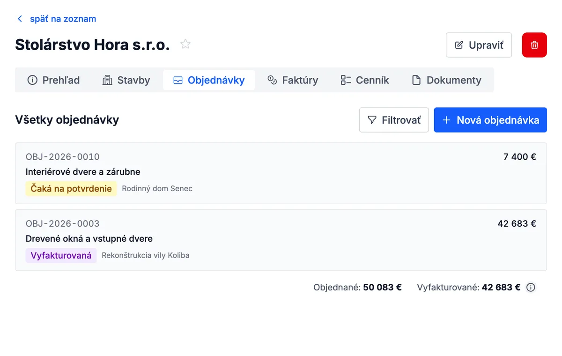Create order with Nová objednávka button

(x=490, y=120)
